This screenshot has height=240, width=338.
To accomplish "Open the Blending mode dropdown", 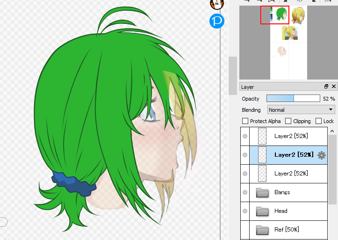I will pos(301,110).
